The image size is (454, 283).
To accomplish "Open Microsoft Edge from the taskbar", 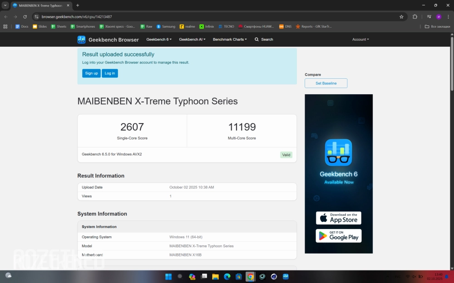I will click(x=227, y=276).
